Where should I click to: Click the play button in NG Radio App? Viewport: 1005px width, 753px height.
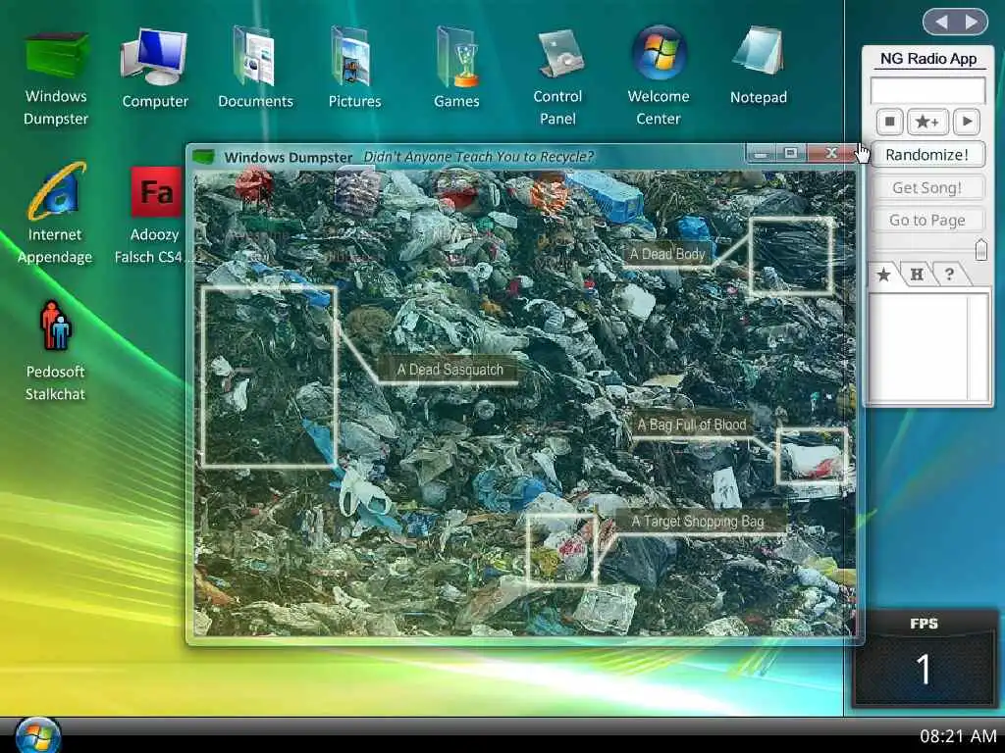click(x=967, y=121)
